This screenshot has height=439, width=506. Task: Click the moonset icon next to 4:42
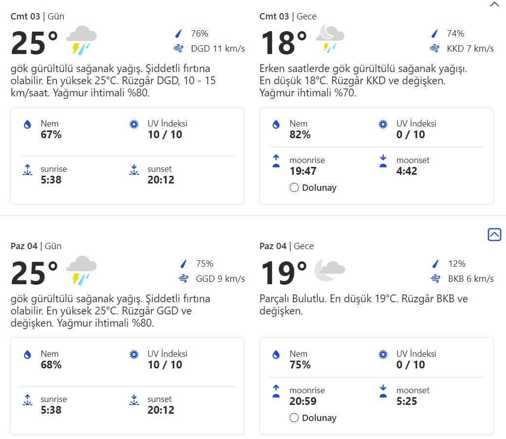pos(382,161)
